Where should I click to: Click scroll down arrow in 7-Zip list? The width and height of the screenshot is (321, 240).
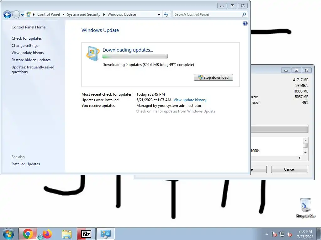click(305, 152)
